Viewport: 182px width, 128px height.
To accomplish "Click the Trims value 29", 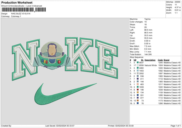I will click(x=146, y=27).
